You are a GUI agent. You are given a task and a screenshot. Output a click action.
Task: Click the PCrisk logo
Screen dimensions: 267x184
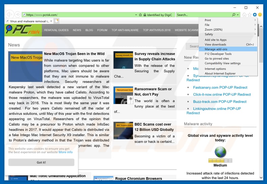pos(23,30)
